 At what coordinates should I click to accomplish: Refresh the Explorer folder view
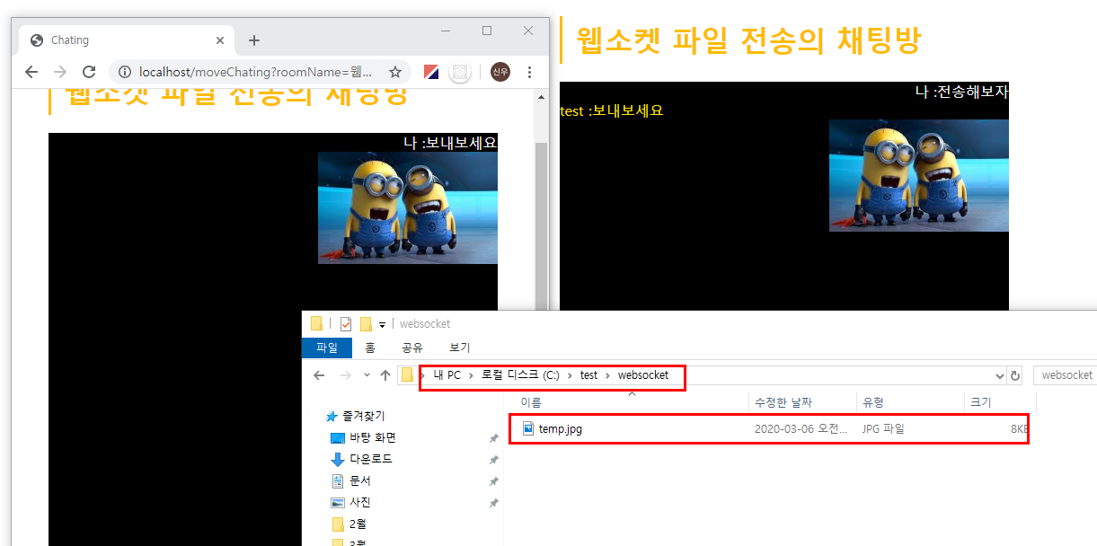pos(1015,375)
